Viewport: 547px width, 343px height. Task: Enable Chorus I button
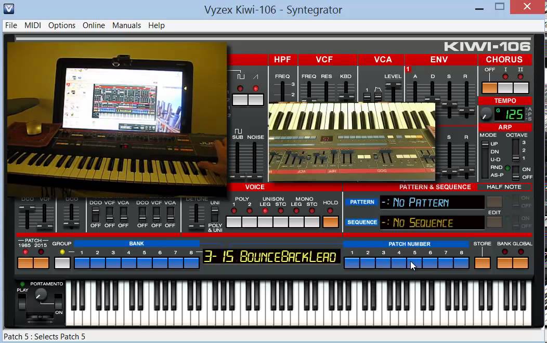505,88
